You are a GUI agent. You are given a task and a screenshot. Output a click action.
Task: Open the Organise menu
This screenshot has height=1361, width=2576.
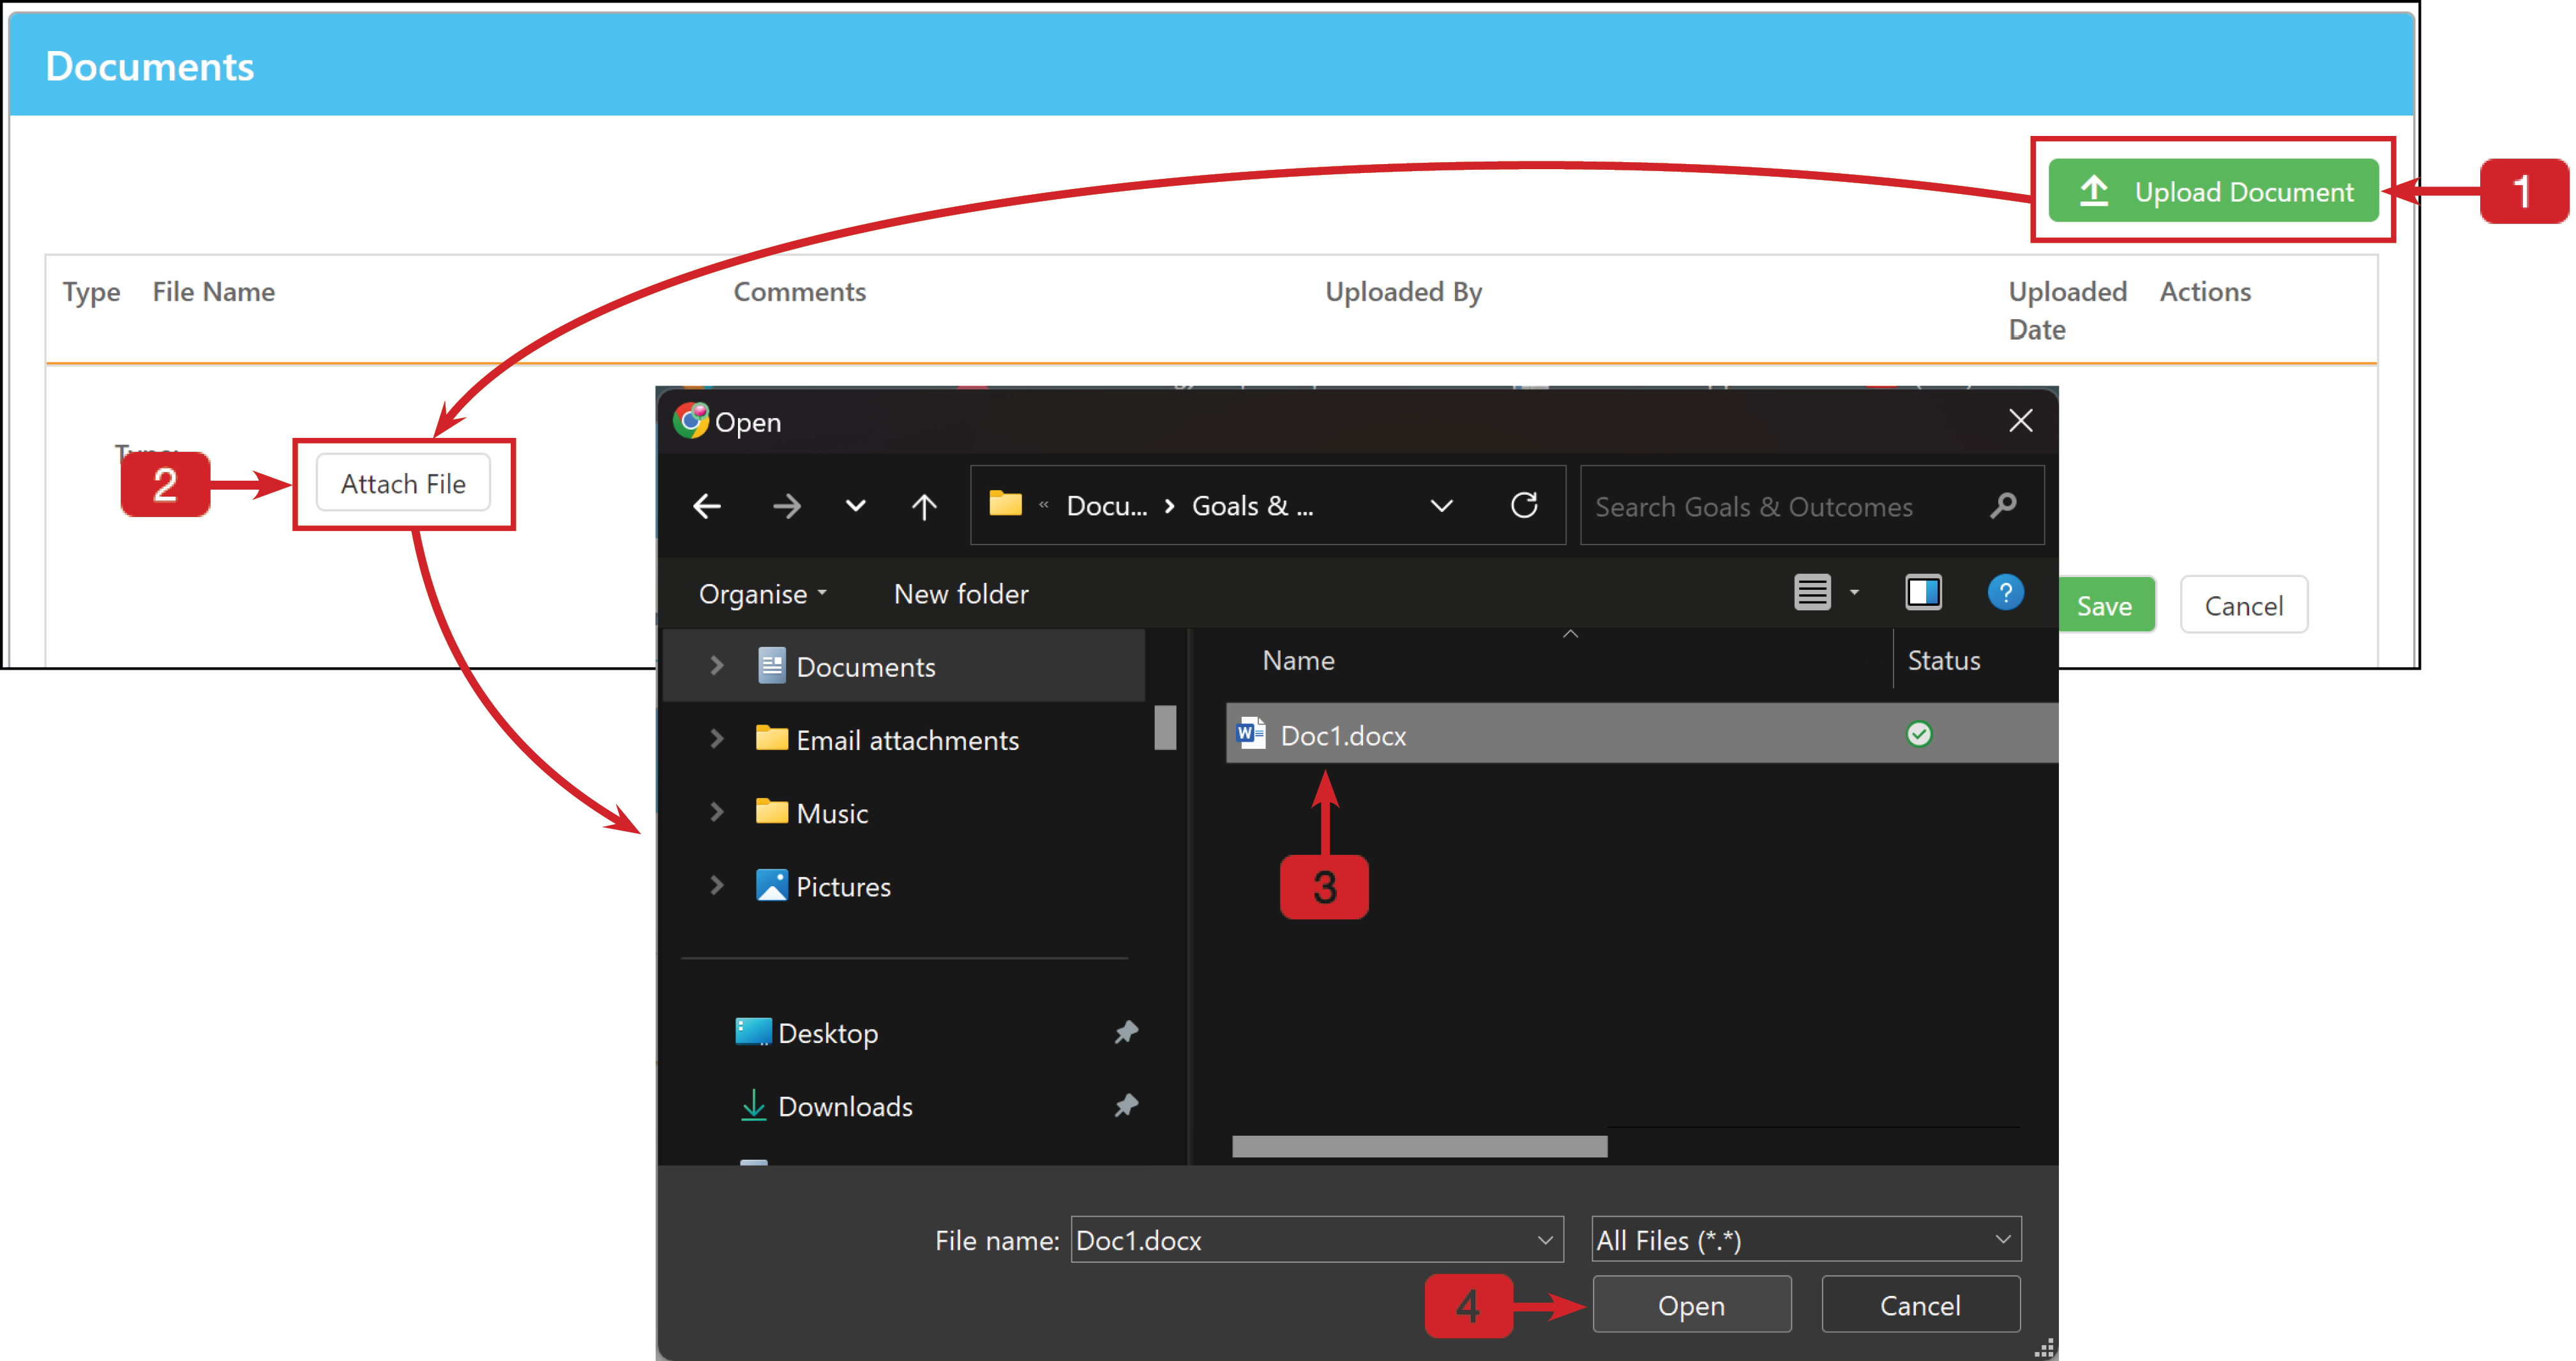click(x=762, y=594)
